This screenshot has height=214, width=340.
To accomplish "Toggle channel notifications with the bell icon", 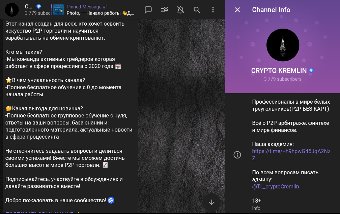I will (180, 10).
